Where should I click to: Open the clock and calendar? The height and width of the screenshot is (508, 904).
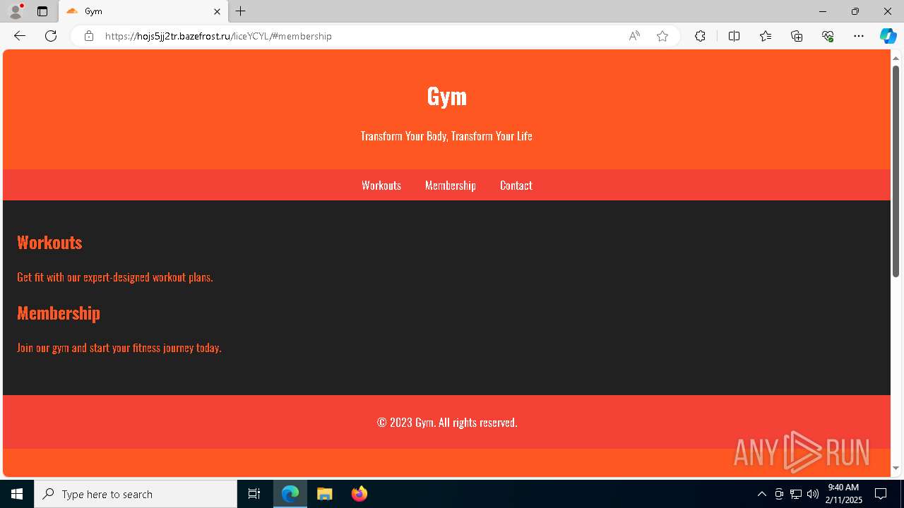(x=843, y=494)
